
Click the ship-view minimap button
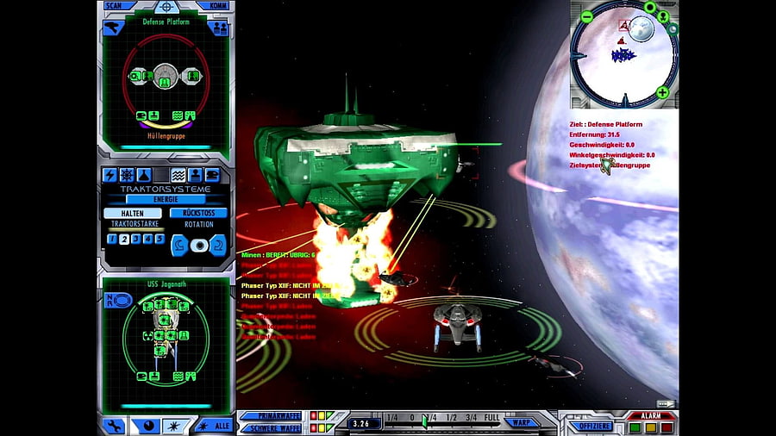[663, 17]
